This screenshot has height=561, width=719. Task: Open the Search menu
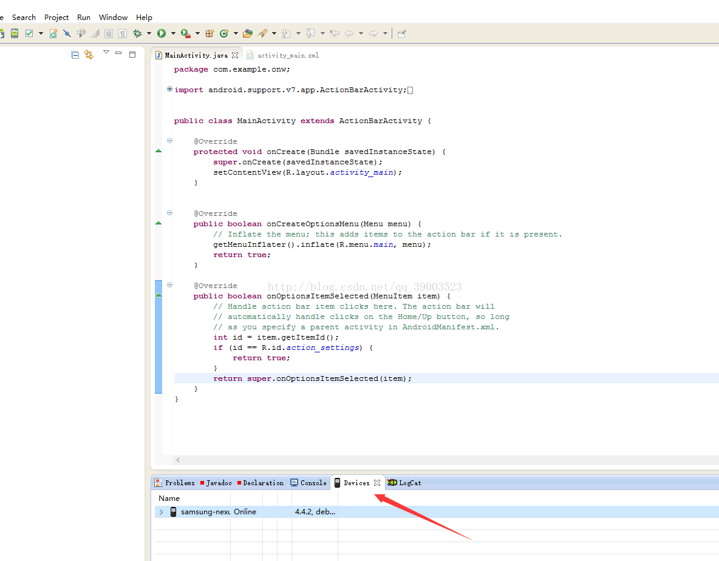[x=24, y=18]
